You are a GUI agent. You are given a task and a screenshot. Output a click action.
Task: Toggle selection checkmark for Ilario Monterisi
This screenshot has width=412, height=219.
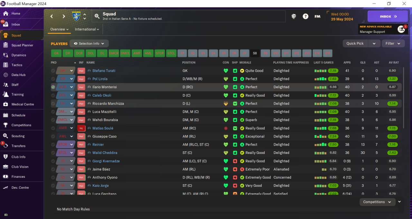53,87
